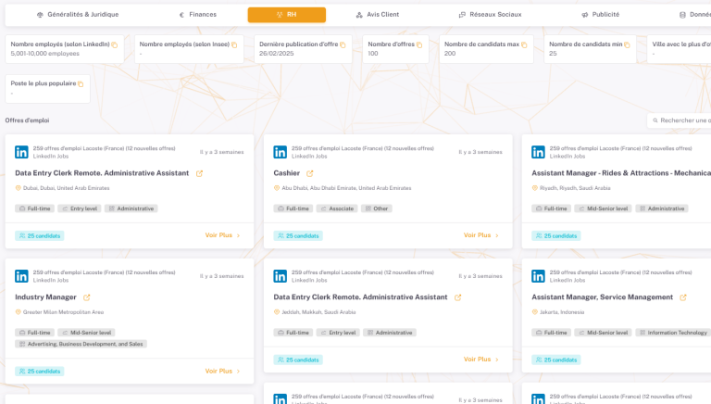
Task: Click Associate tag on Cashier card
Action: pos(337,208)
